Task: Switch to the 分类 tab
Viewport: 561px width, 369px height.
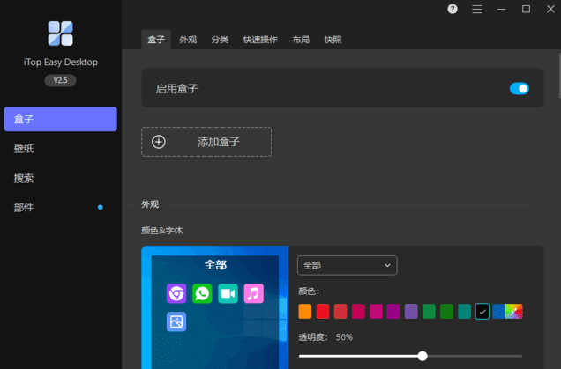Action: pos(220,40)
